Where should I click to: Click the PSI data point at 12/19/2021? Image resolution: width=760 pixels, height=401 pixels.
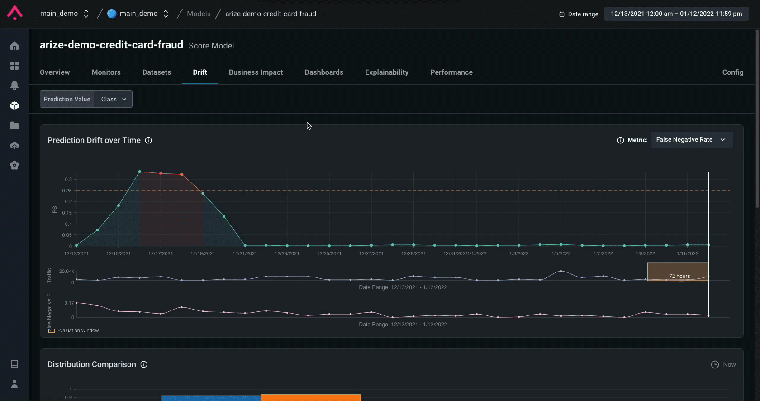point(203,193)
